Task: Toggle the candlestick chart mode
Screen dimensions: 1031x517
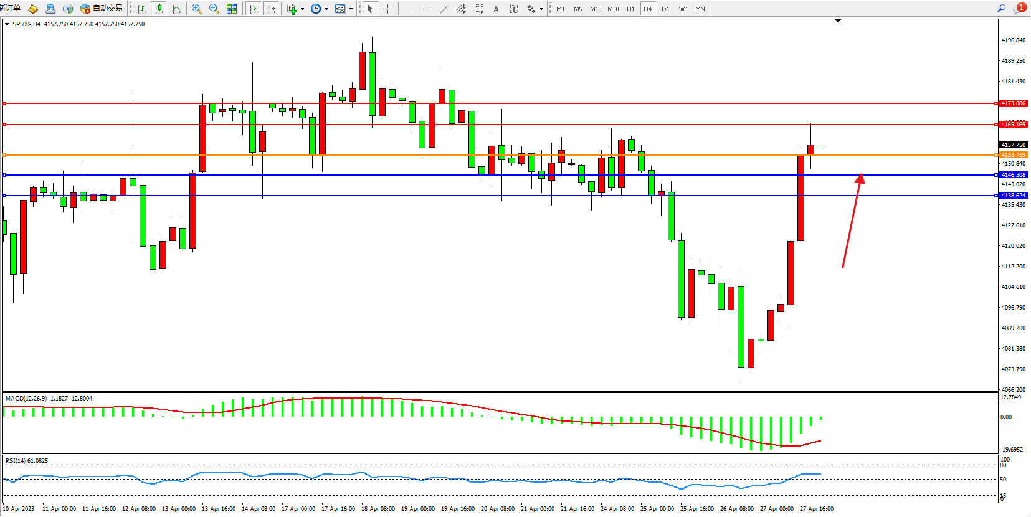Action: pyautogui.click(x=159, y=9)
